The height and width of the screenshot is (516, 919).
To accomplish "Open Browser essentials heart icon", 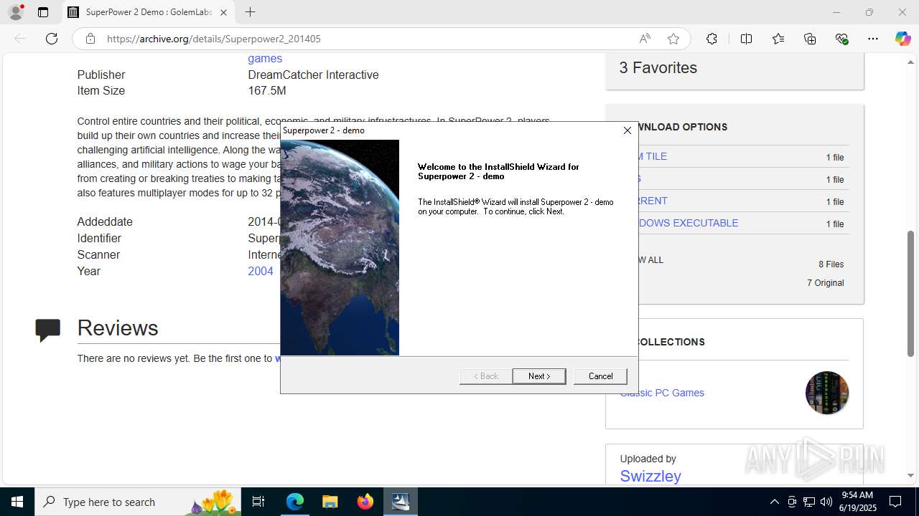I will pyautogui.click(x=841, y=39).
